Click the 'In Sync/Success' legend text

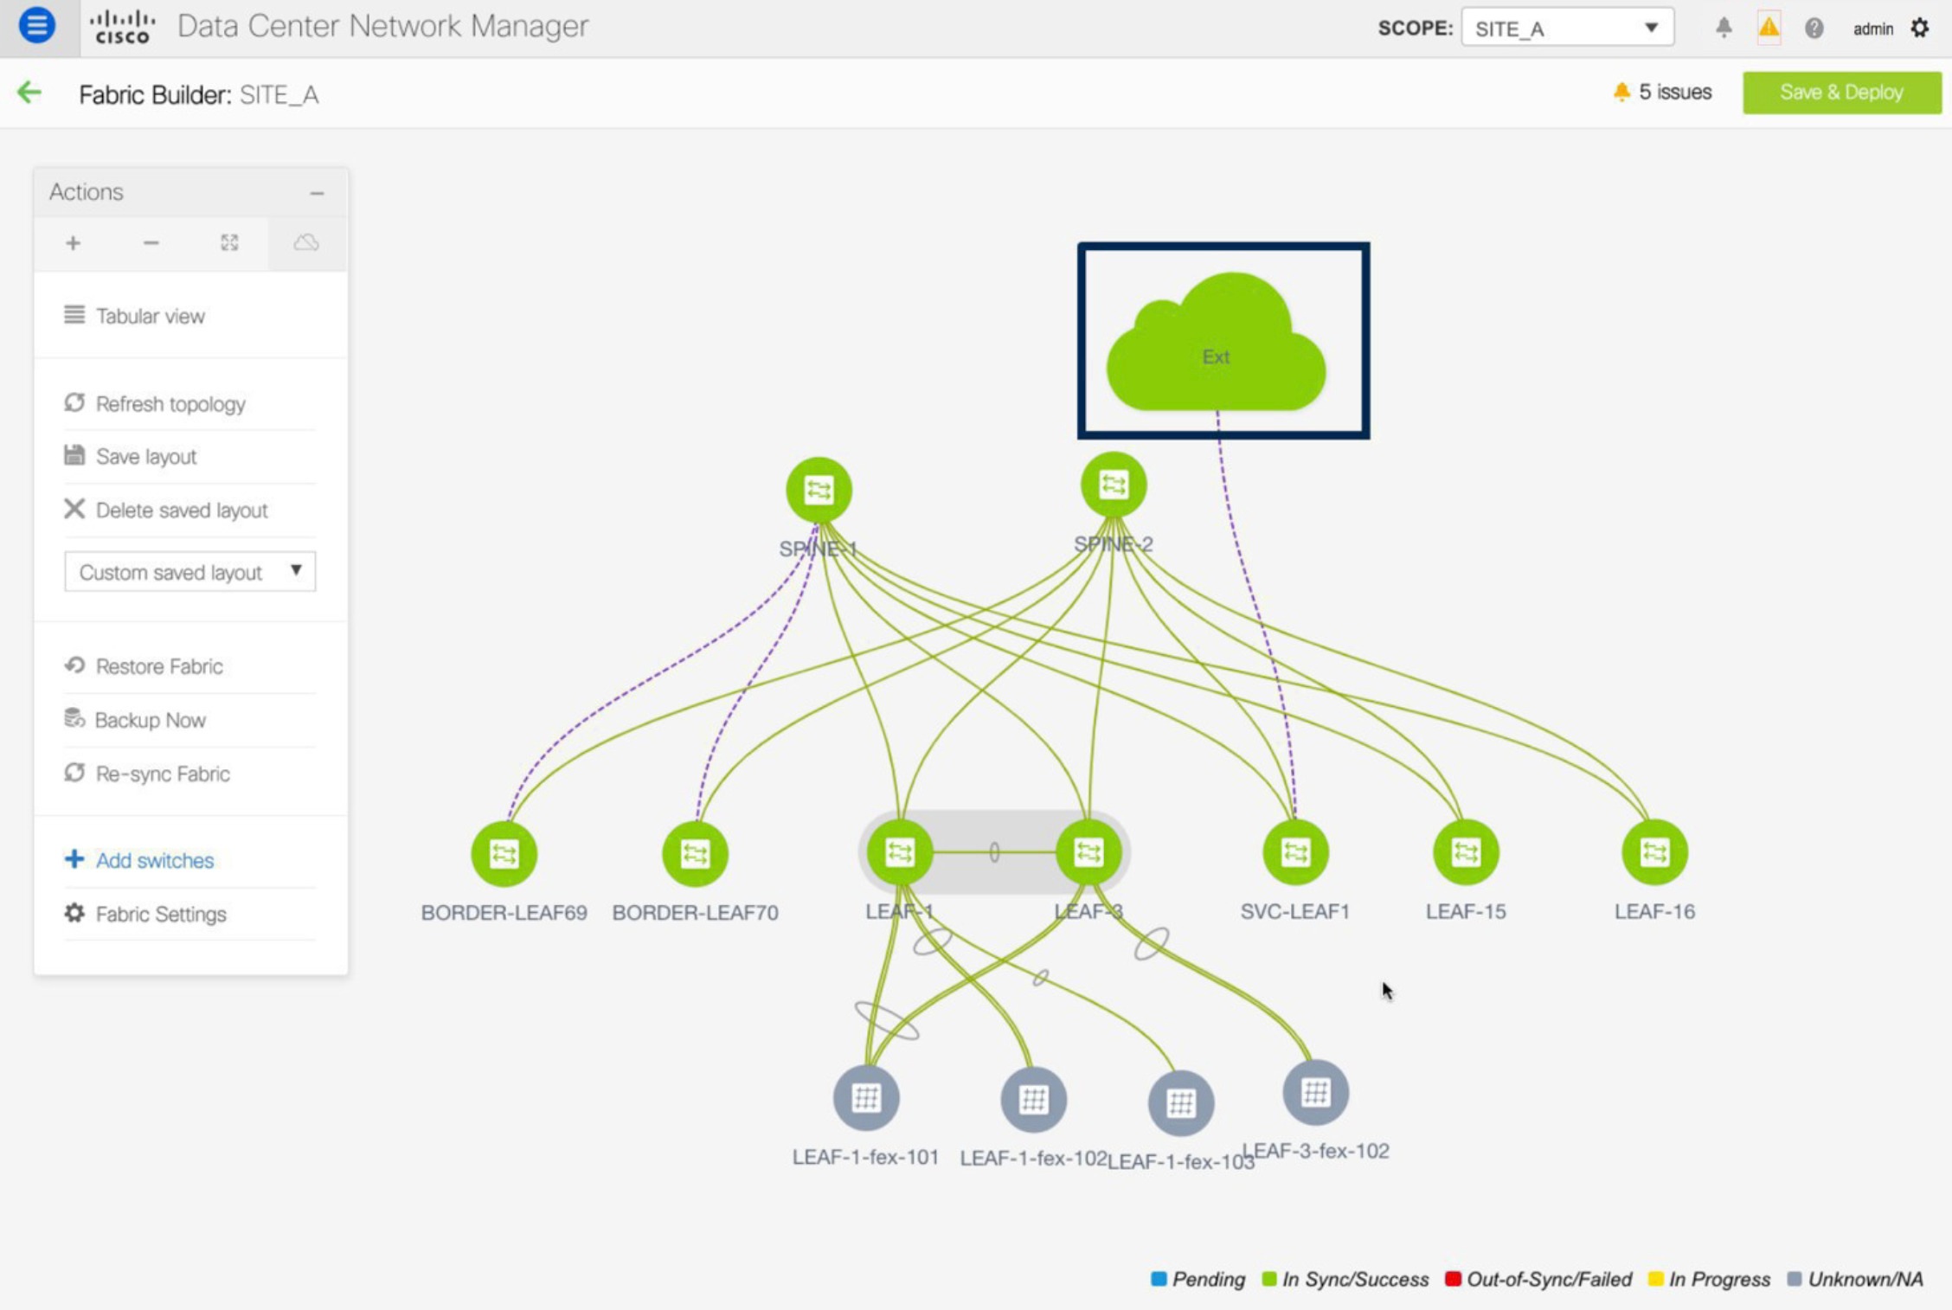(x=1355, y=1279)
